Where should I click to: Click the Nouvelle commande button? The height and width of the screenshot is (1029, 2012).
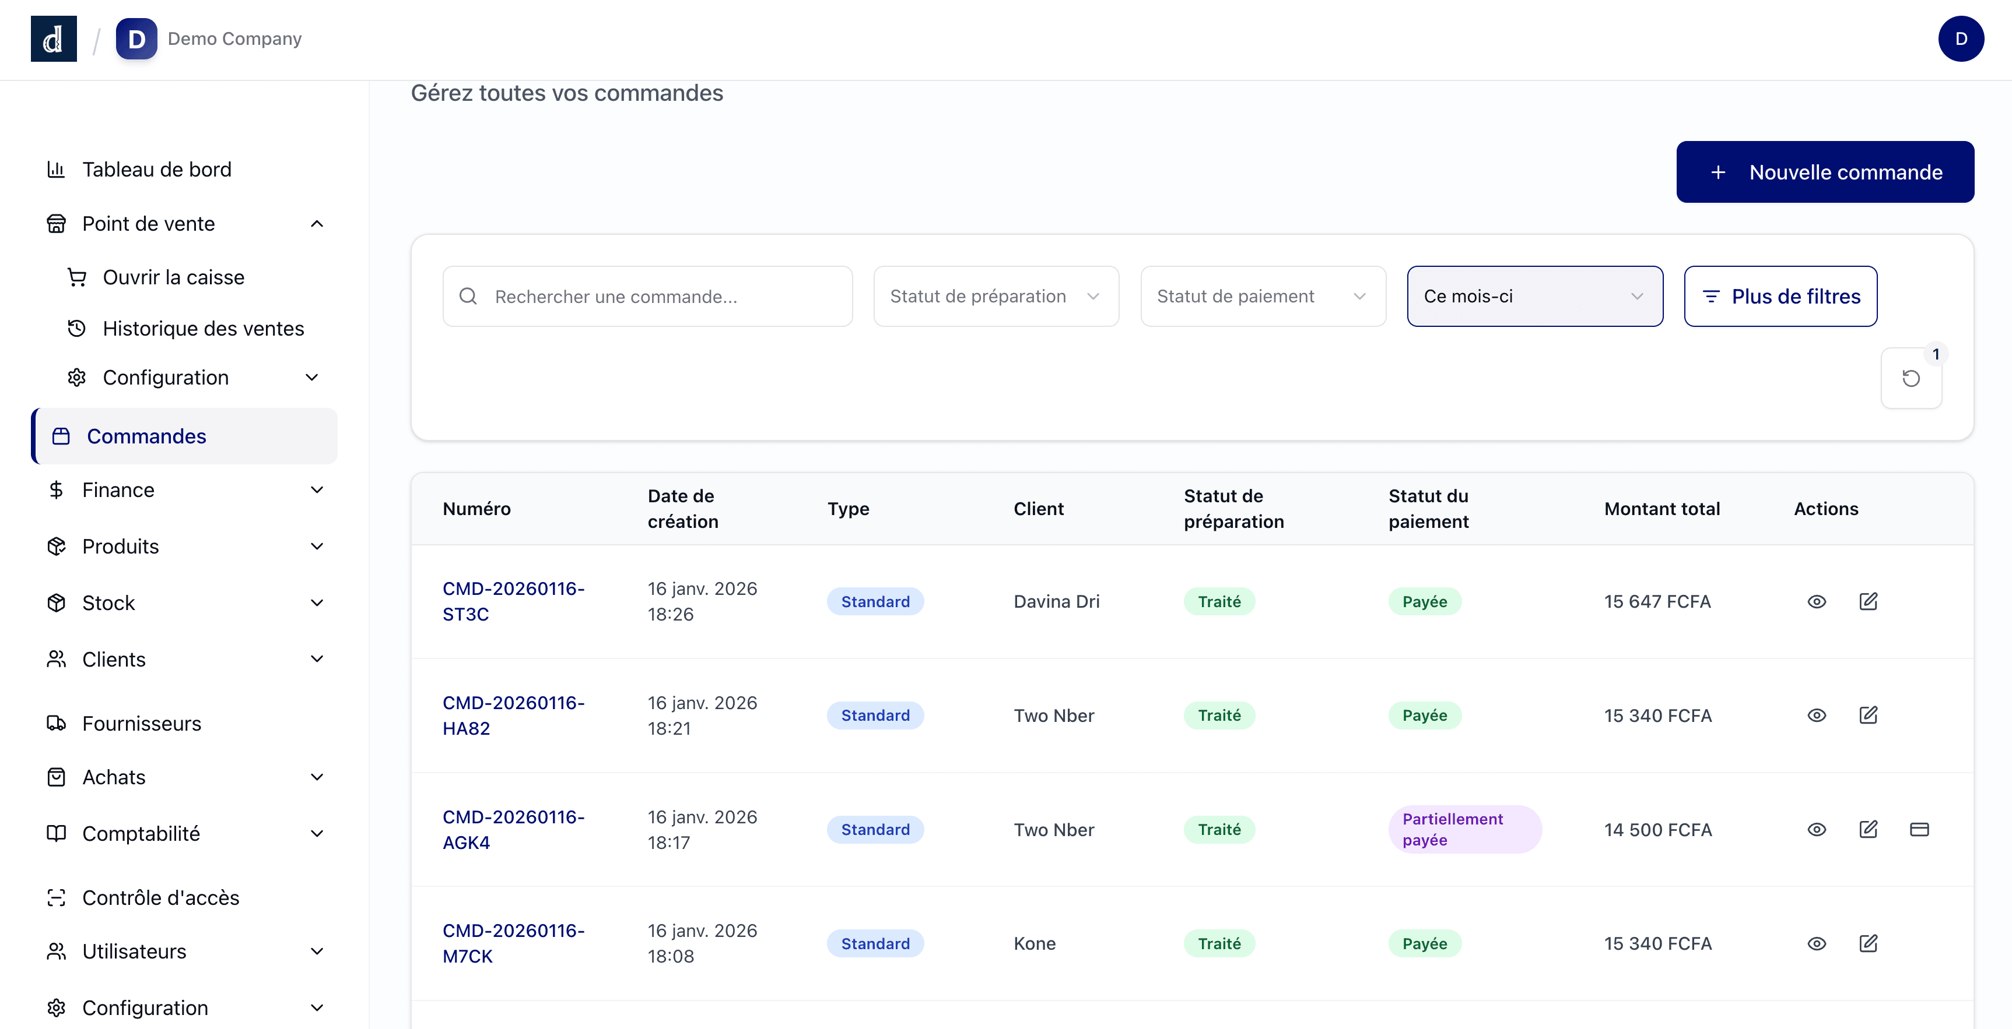pos(1824,172)
